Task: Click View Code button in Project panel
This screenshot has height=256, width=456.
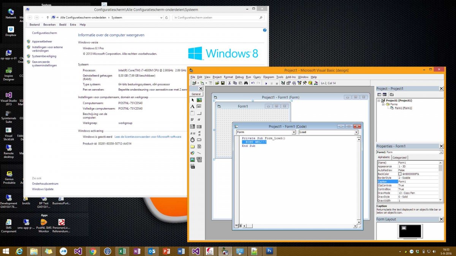Action: click(379, 94)
